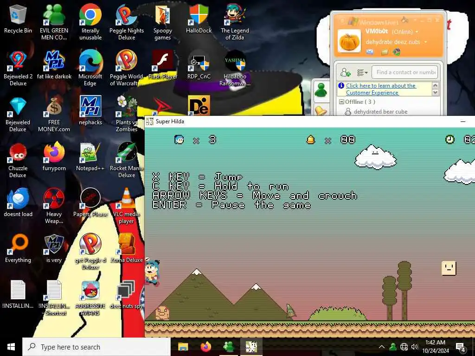475x356 pixels.
Task: Focus the Find a contact search box
Action: (404, 72)
